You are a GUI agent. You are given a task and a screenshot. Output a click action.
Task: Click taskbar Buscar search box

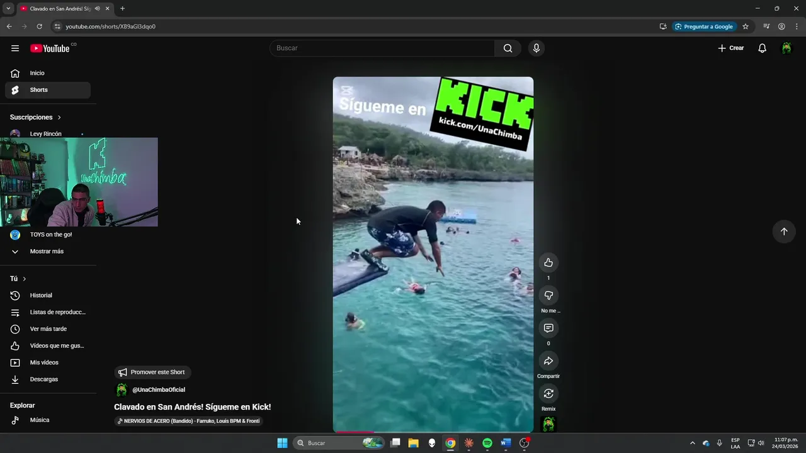coord(339,443)
